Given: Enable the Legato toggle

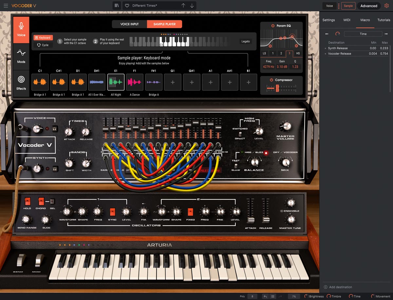Looking at the screenshot, I should click(246, 41).
